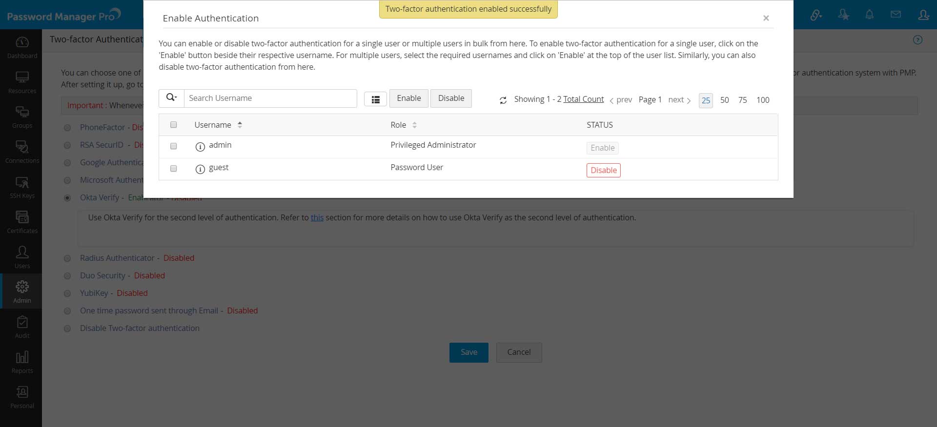Open the Resources sidebar icon
This screenshot has height=427, width=937.
pyautogui.click(x=22, y=82)
